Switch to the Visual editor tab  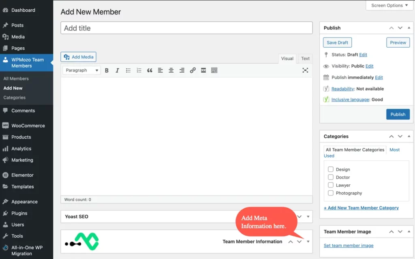[x=287, y=59]
